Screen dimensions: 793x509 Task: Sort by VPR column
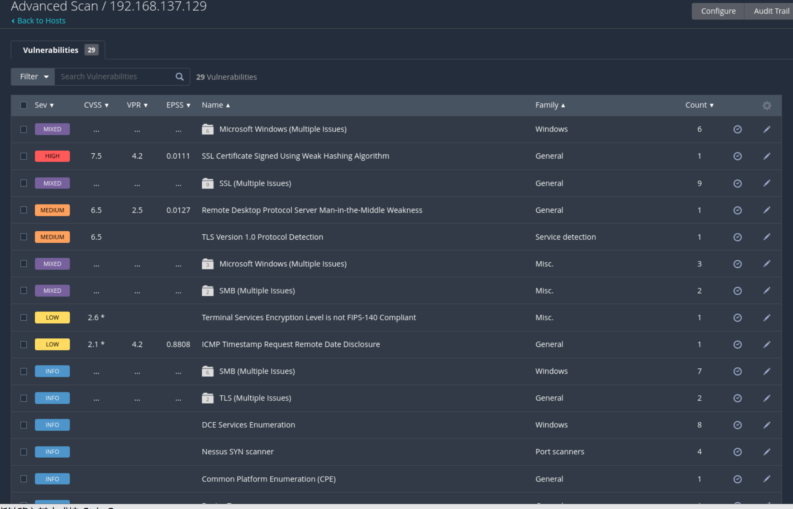point(137,105)
